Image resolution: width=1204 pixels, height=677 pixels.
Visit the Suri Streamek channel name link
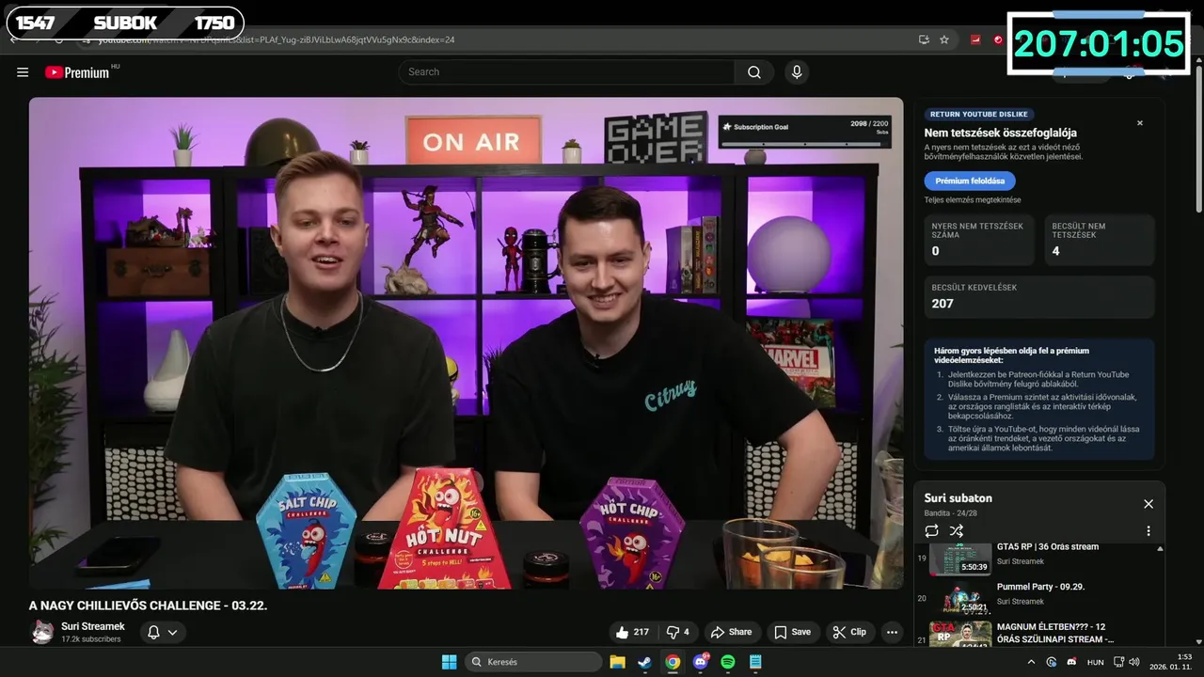click(x=93, y=626)
